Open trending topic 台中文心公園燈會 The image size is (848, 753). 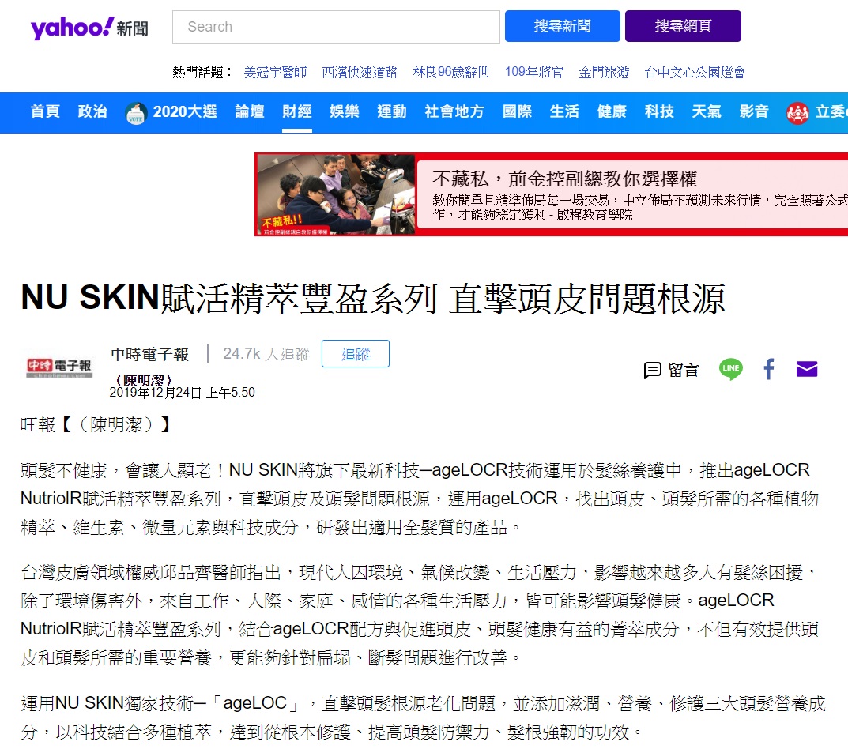click(x=695, y=72)
